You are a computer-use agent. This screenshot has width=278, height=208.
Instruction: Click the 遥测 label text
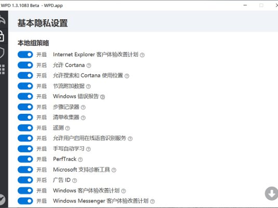tap(58, 128)
